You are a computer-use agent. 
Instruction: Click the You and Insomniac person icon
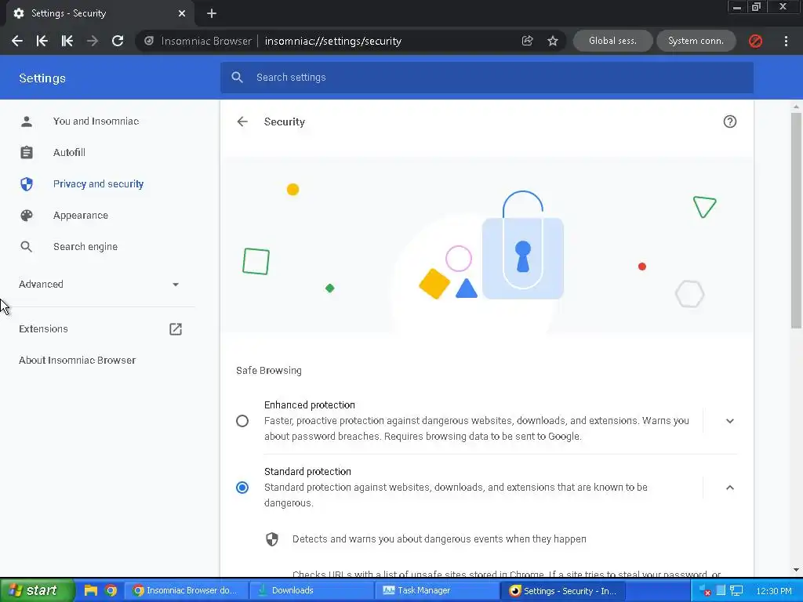coord(27,121)
